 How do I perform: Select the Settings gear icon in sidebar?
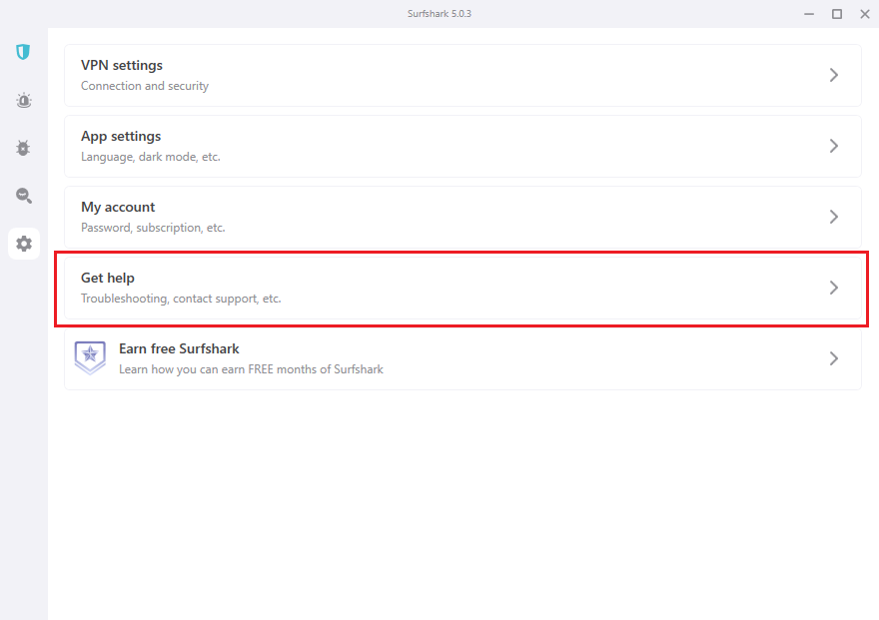point(23,244)
